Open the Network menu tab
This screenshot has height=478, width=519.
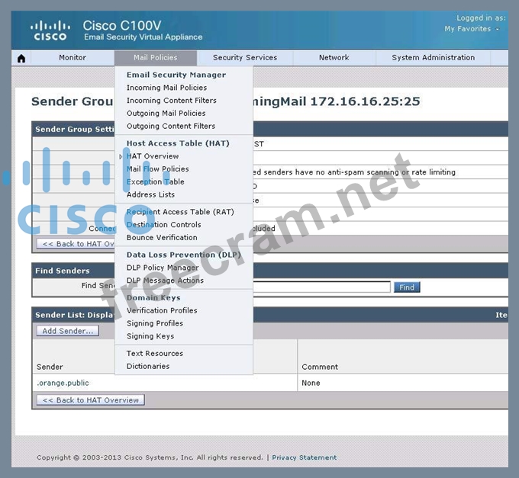[x=334, y=58]
